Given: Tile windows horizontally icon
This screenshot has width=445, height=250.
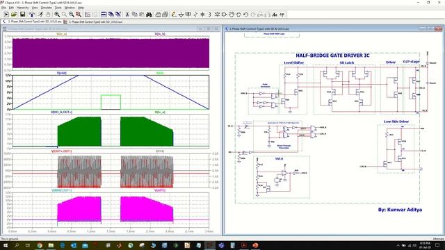Looking at the screenshot, I should (104, 15).
